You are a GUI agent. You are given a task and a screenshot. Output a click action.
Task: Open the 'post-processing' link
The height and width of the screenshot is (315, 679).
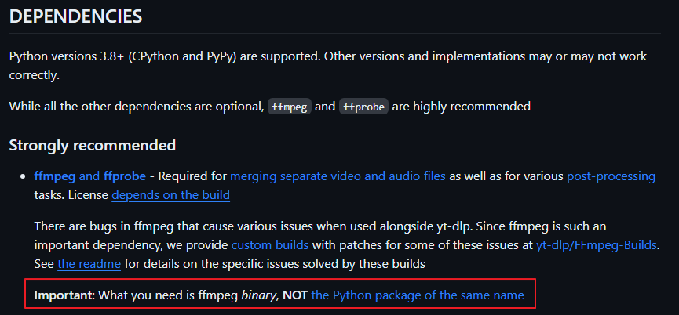click(611, 176)
